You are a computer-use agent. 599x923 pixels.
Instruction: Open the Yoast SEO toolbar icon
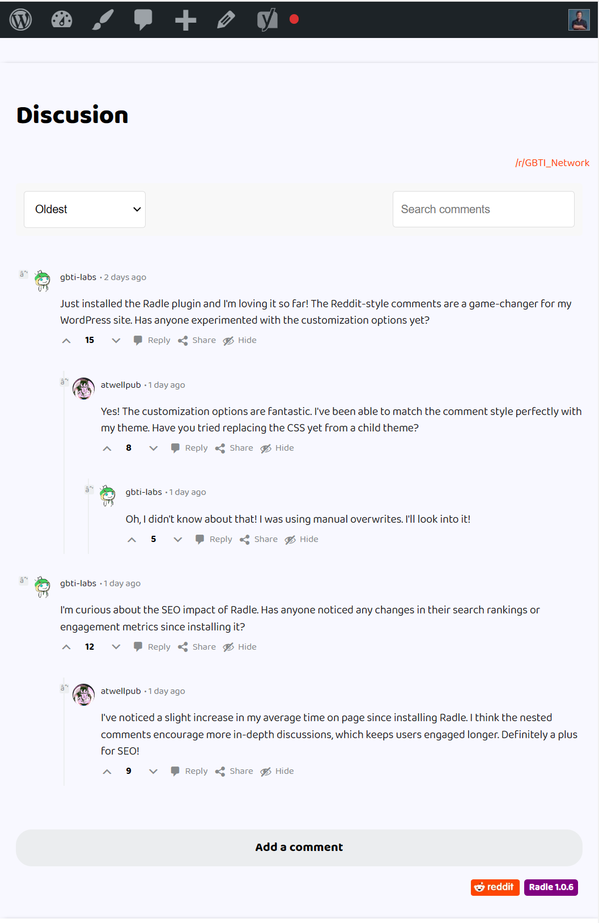pos(266,19)
